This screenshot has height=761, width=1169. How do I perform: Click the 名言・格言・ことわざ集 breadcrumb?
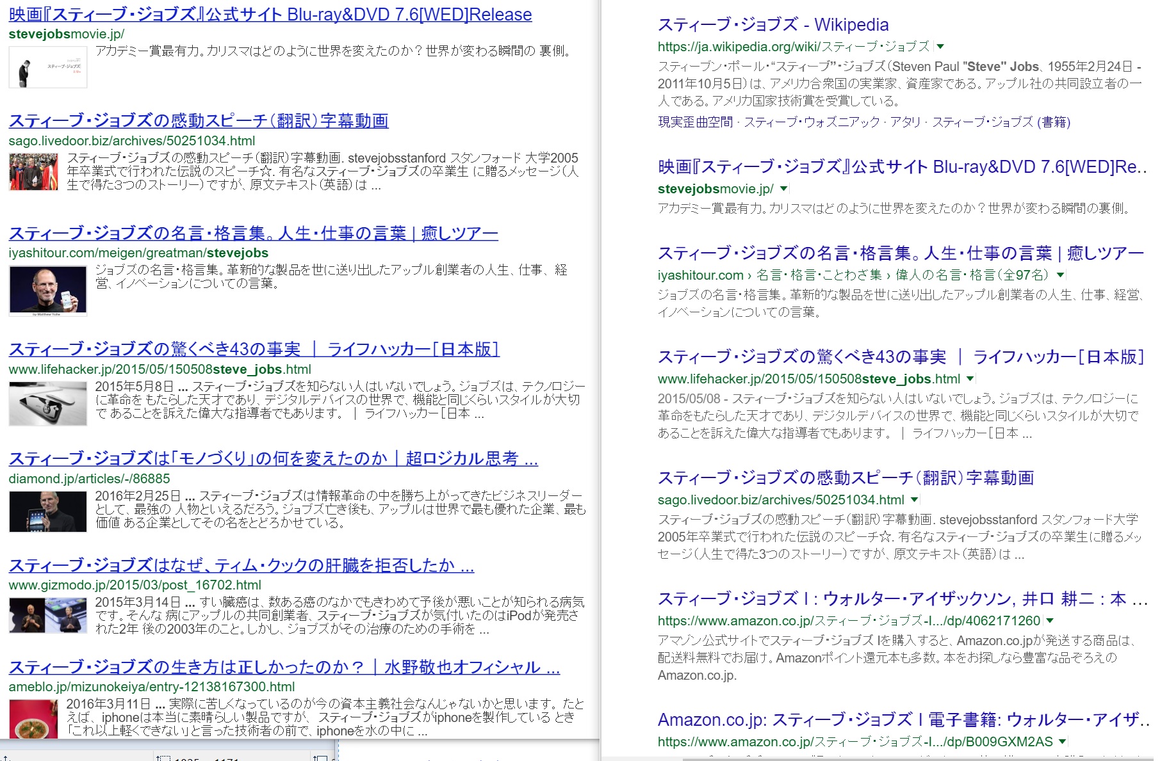(x=819, y=275)
